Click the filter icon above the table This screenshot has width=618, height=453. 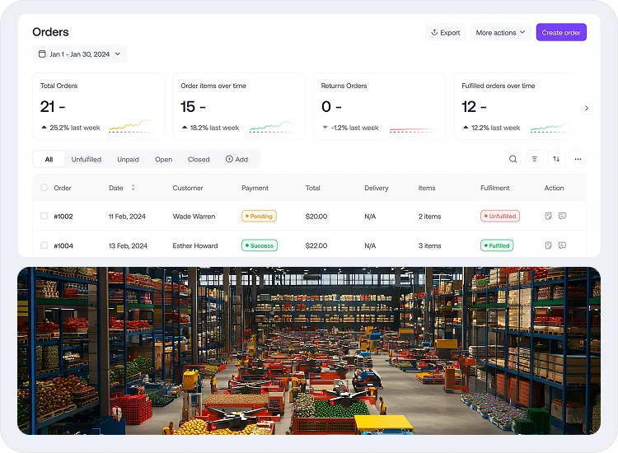coord(534,159)
